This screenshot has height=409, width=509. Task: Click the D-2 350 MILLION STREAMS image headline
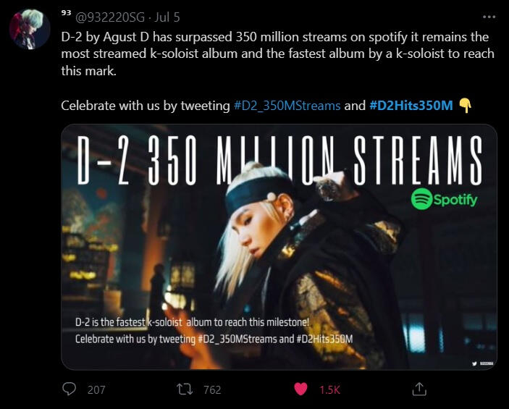click(x=279, y=160)
